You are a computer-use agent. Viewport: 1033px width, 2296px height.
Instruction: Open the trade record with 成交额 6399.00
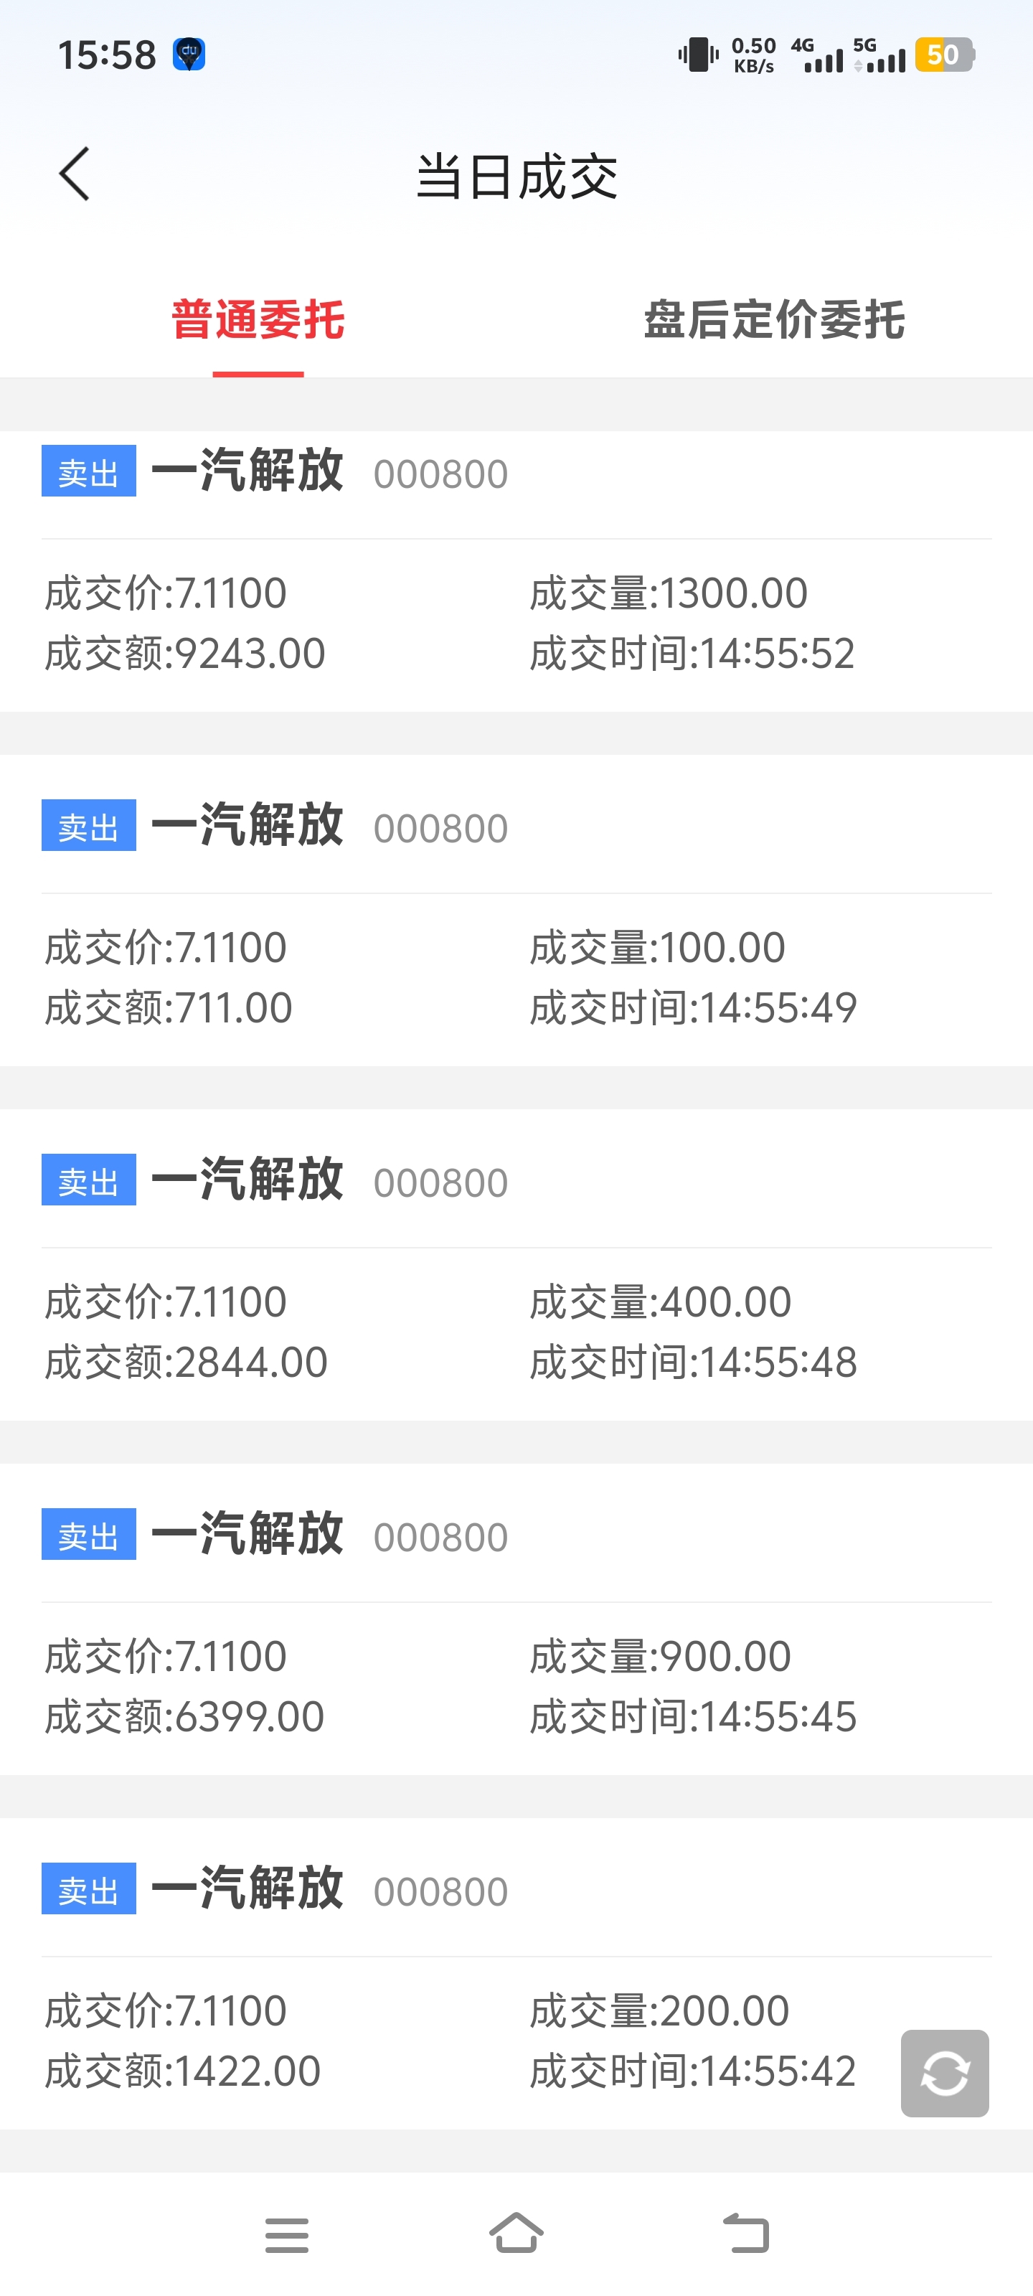point(516,1619)
